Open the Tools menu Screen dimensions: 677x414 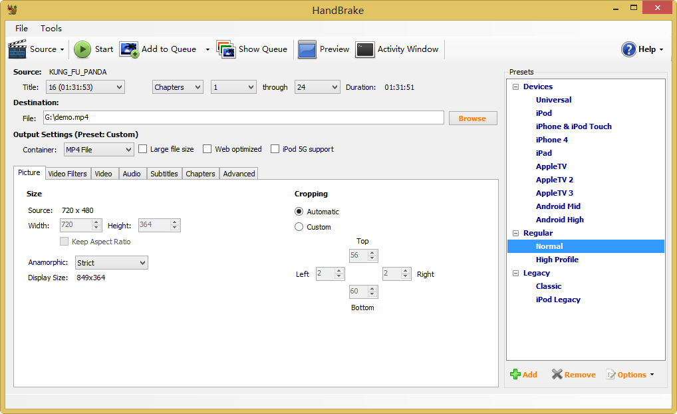tap(51, 29)
